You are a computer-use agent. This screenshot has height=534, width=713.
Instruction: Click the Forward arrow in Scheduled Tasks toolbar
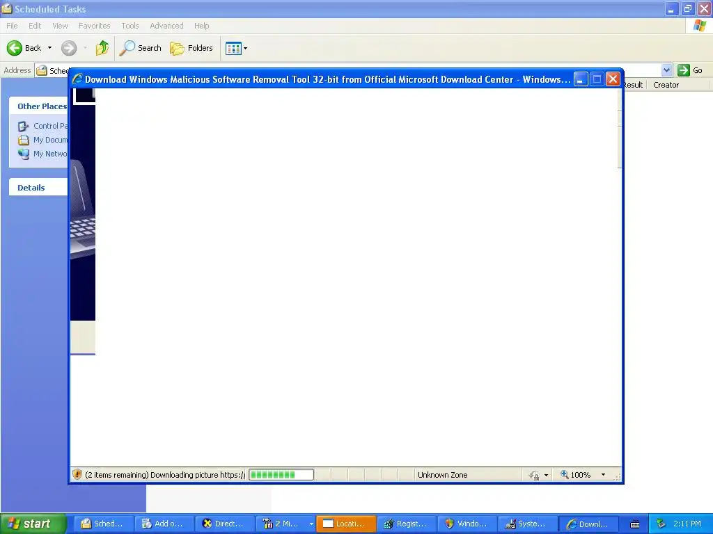click(x=69, y=48)
